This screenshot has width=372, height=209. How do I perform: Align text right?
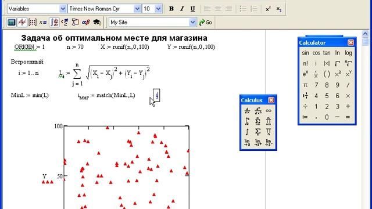point(228,9)
